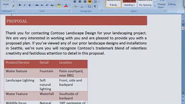The image size is (185, 104).
Task: Align text right
Action: point(85,1)
